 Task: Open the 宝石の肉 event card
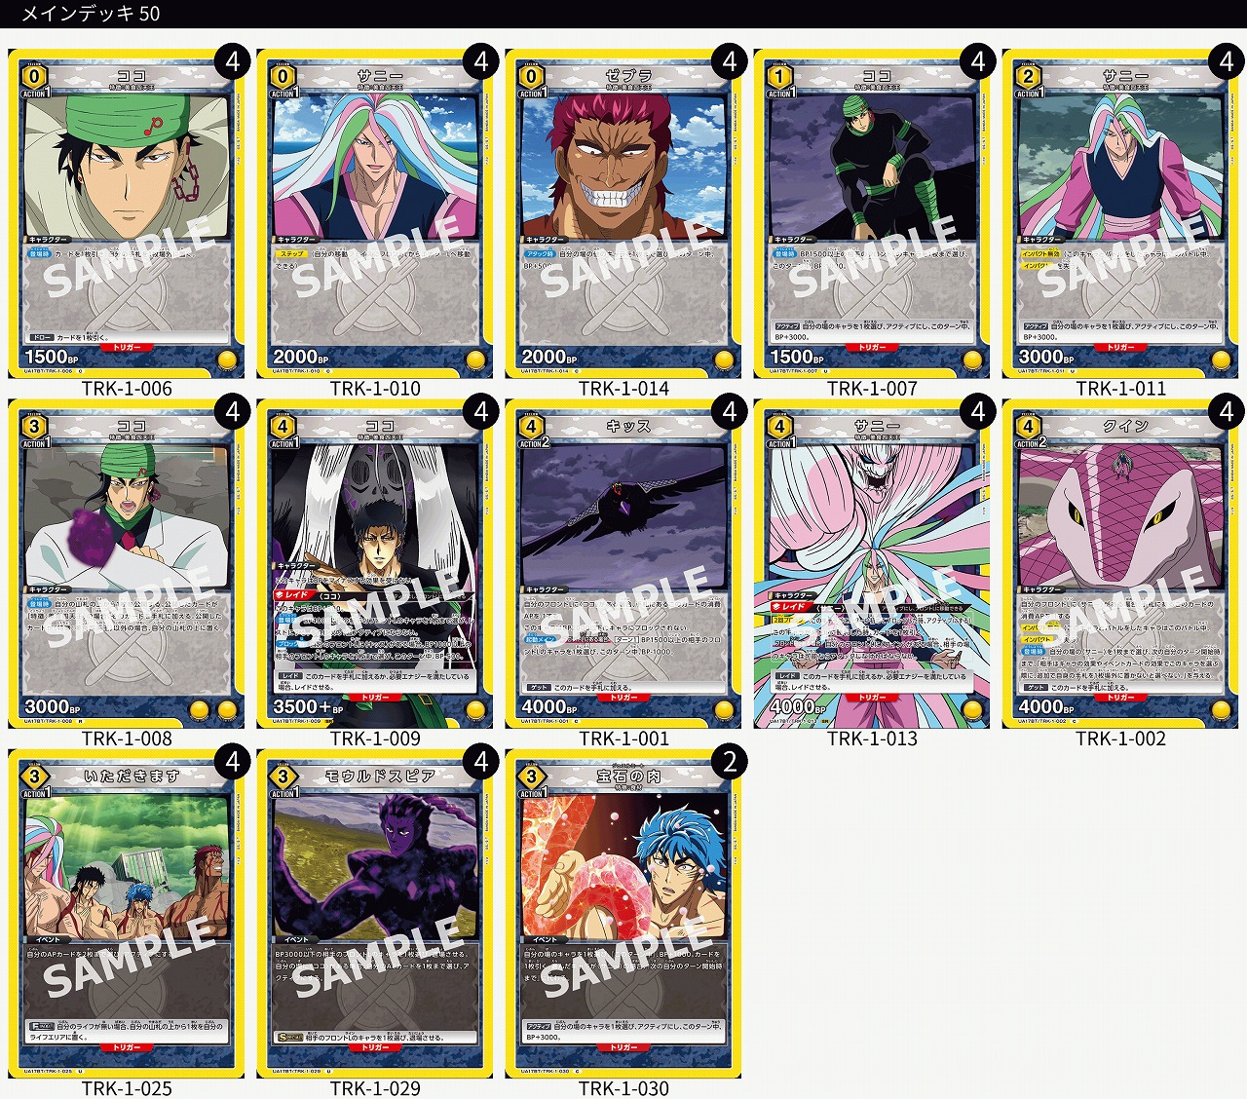pos(623,914)
